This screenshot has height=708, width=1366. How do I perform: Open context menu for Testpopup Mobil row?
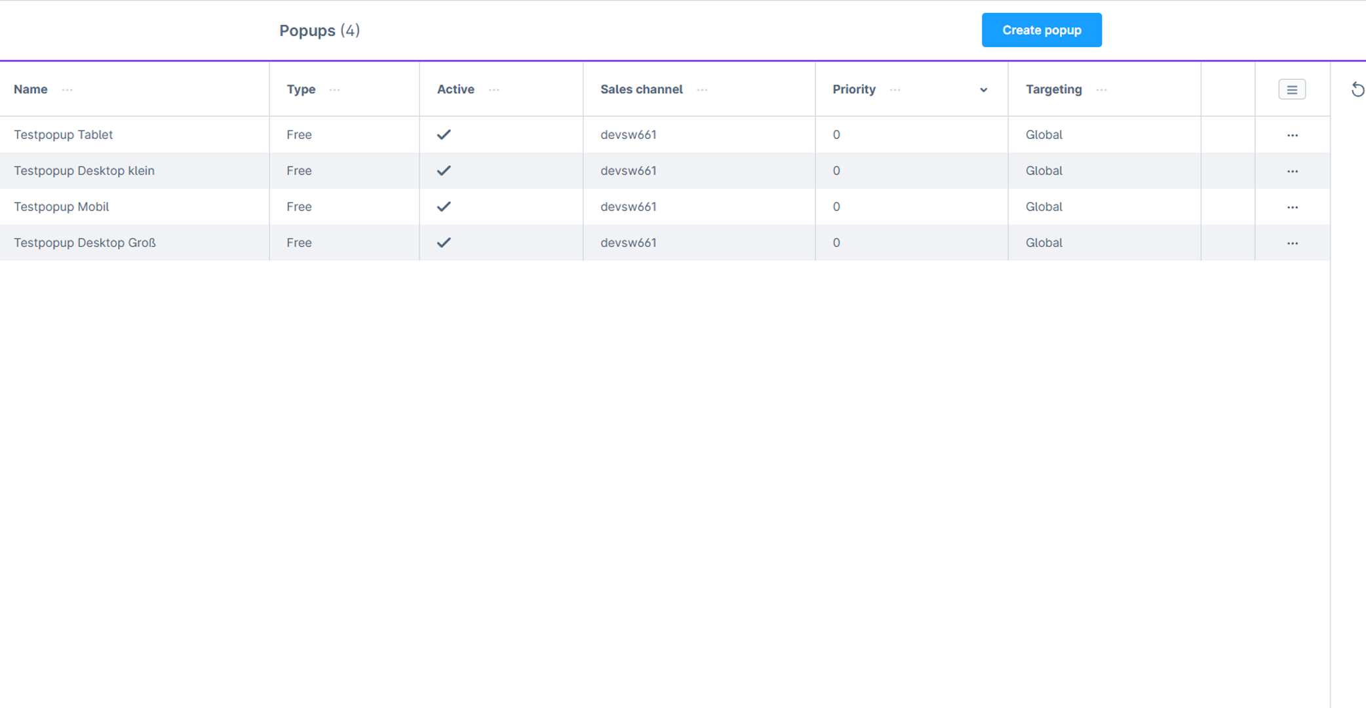point(1293,207)
